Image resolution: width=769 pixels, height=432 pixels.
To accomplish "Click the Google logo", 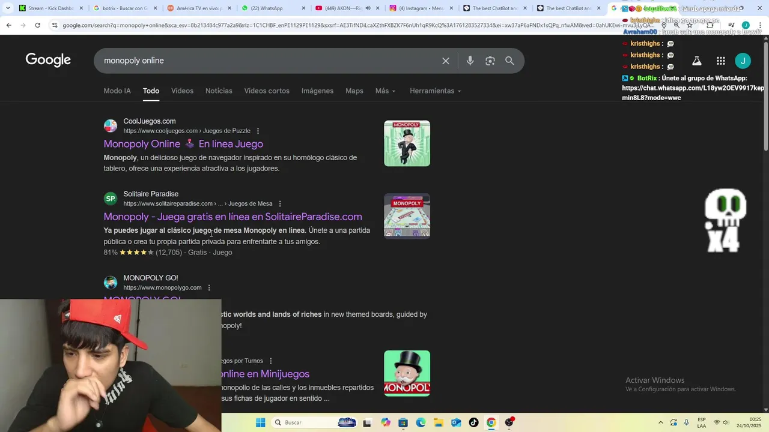I will coord(48,60).
